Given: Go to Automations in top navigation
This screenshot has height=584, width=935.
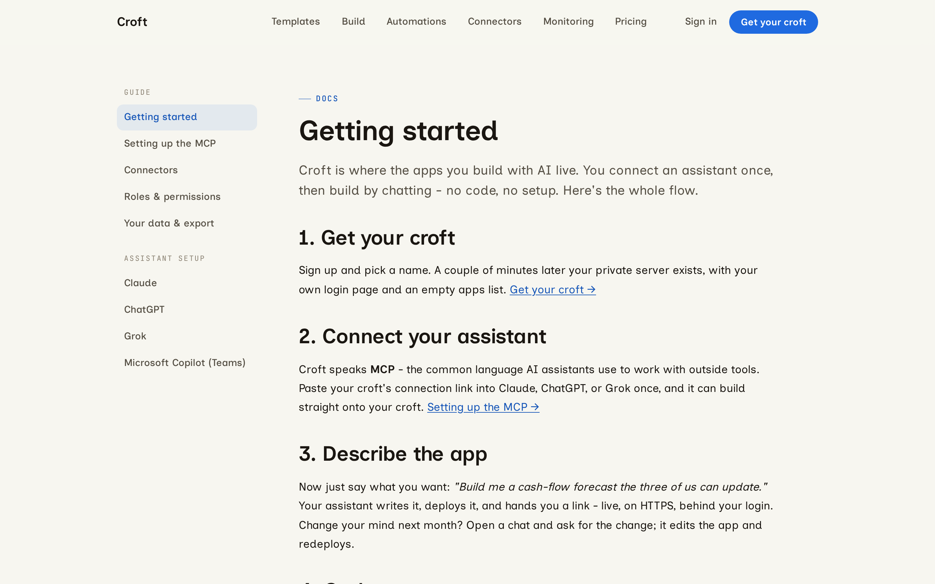Looking at the screenshot, I should pyautogui.click(x=416, y=22).
